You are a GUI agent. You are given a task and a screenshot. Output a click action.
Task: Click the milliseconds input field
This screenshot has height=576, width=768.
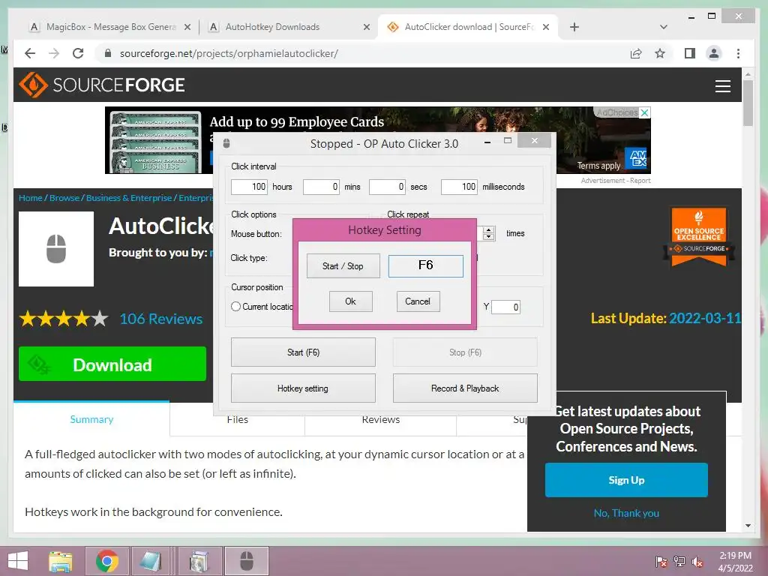(x=459, y=187)
